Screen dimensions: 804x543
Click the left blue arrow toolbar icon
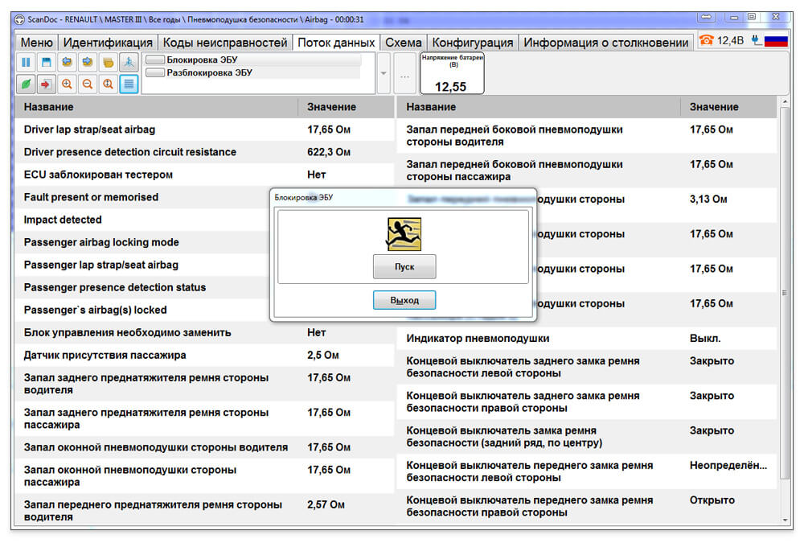[x=67, y=63]
